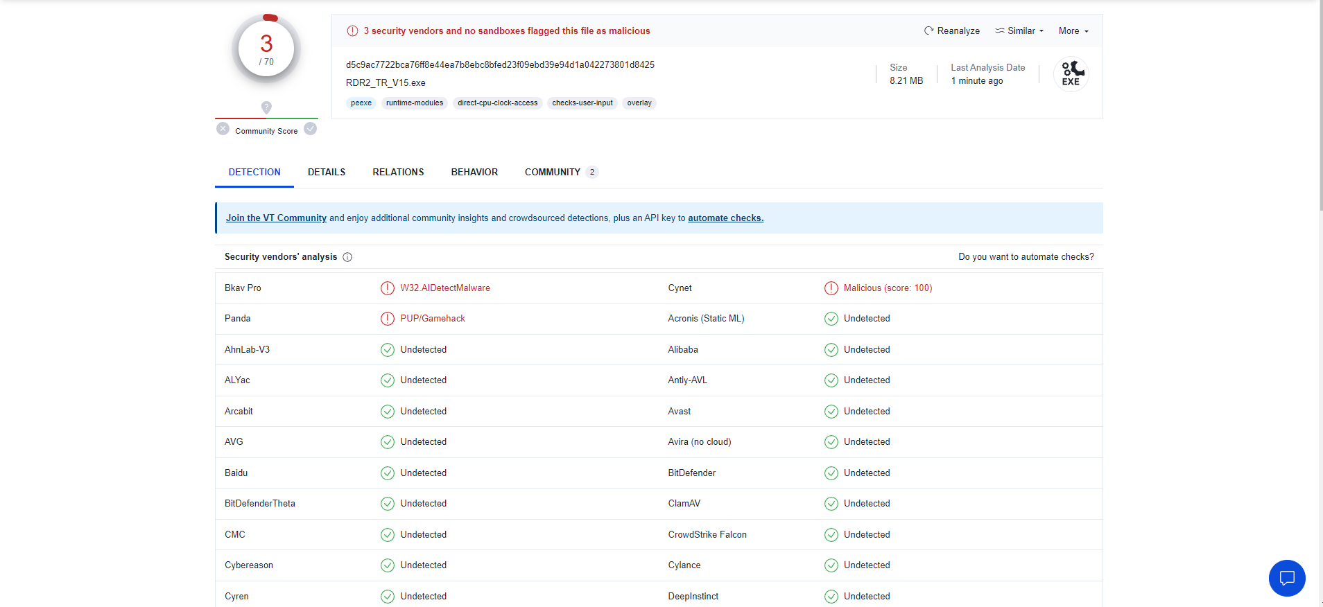This screenshot has width=1323, height=607.
Task: Click the 1 minute ago analysis date
Action: coord(977,80)
